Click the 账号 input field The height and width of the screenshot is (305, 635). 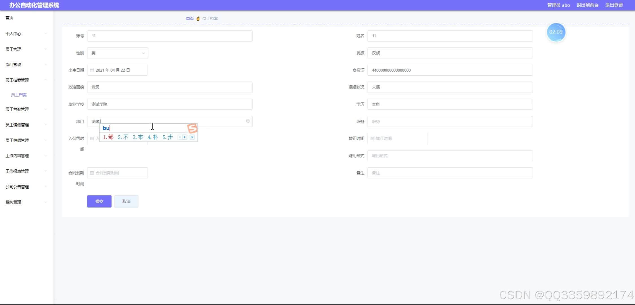[170, 36]
